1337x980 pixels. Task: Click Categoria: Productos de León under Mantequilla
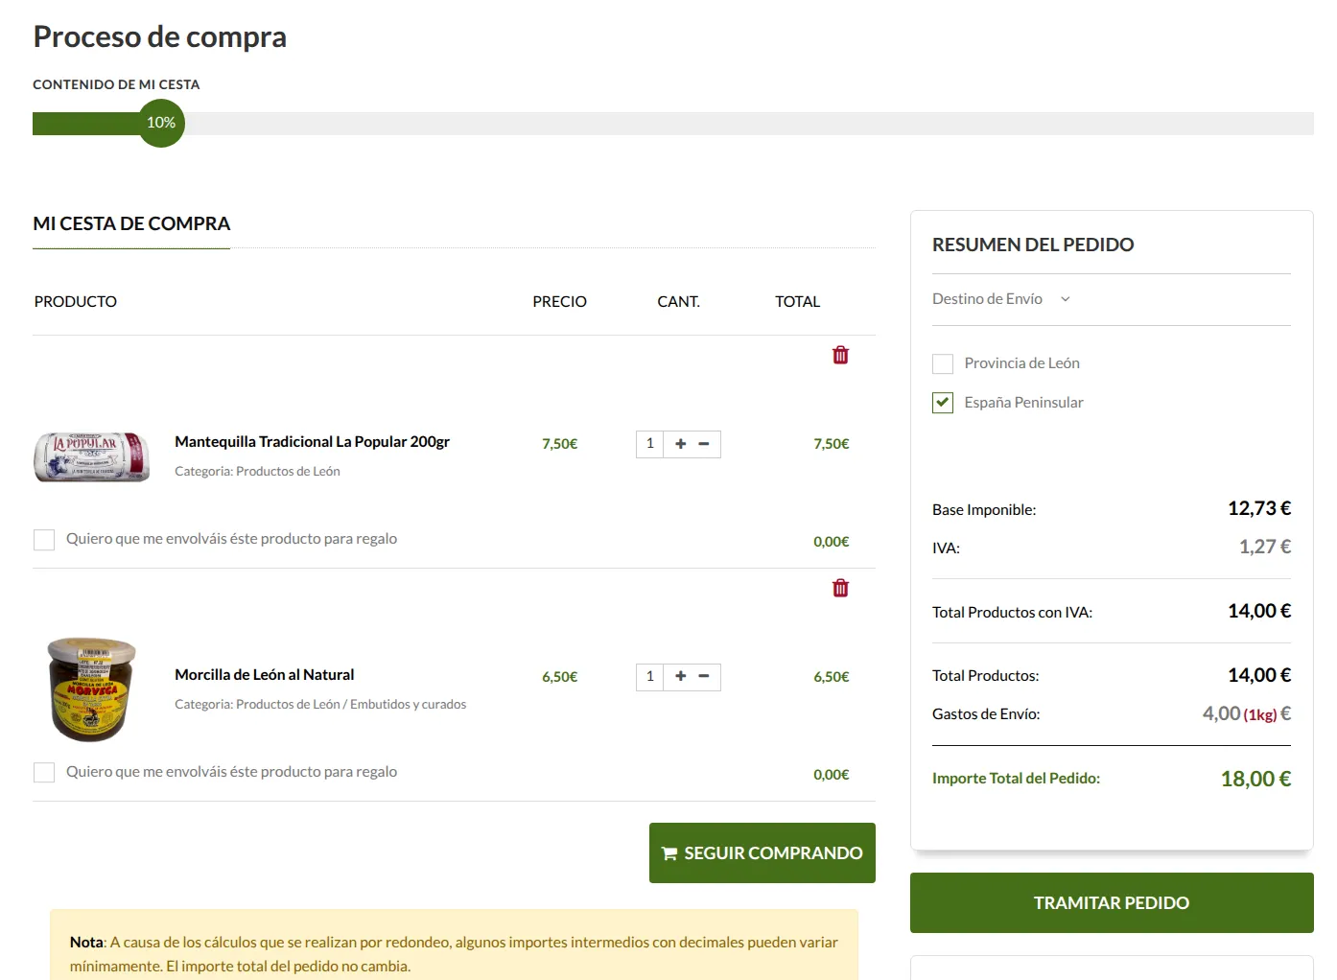tap(257, 472)
